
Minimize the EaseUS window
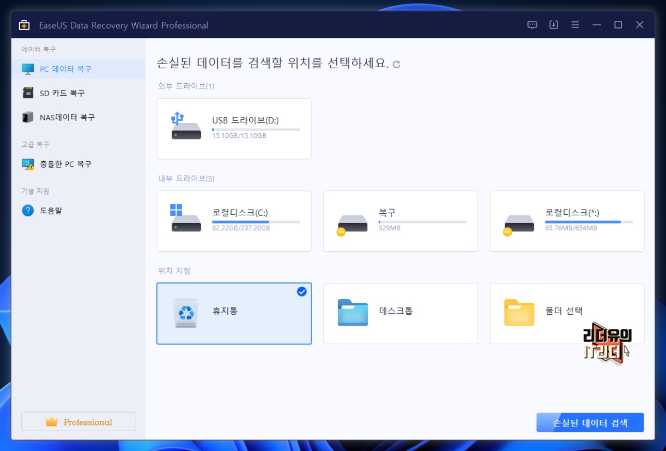click(597, 25)
